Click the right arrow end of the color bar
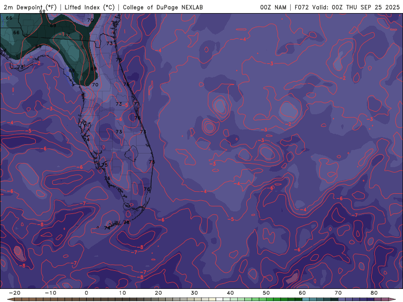 (393, 299)
